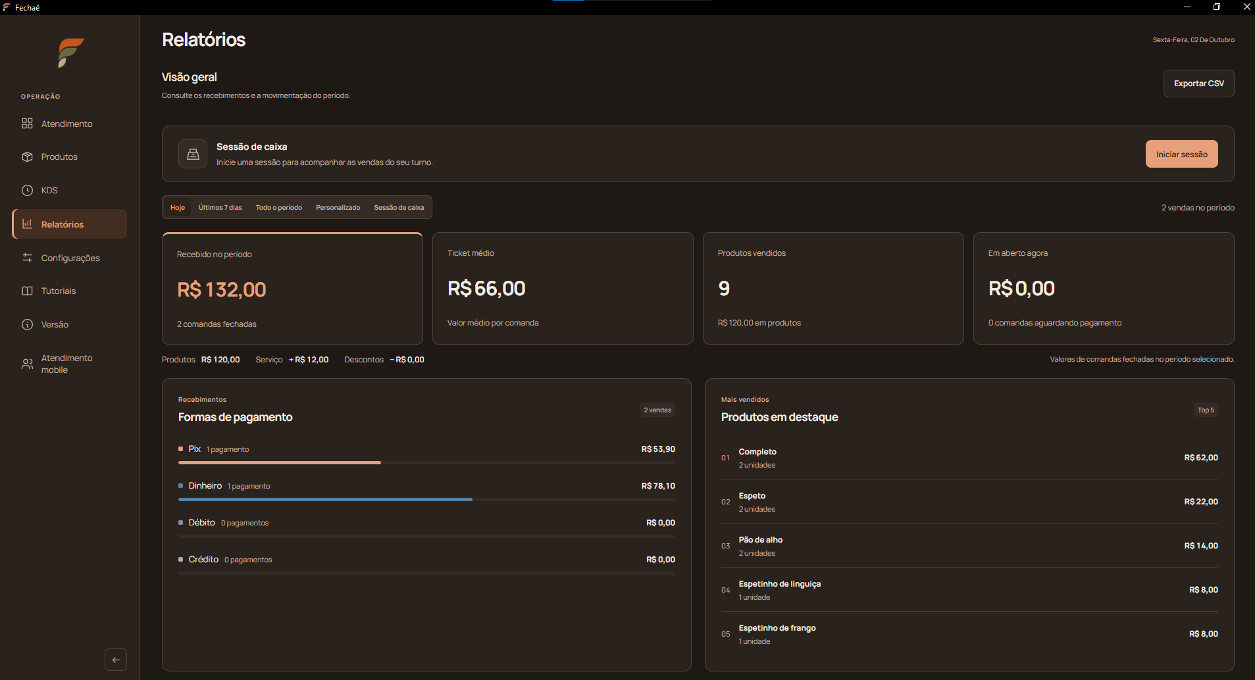
Task: Click the Recebido no período card
Action: tap(292, 288)
